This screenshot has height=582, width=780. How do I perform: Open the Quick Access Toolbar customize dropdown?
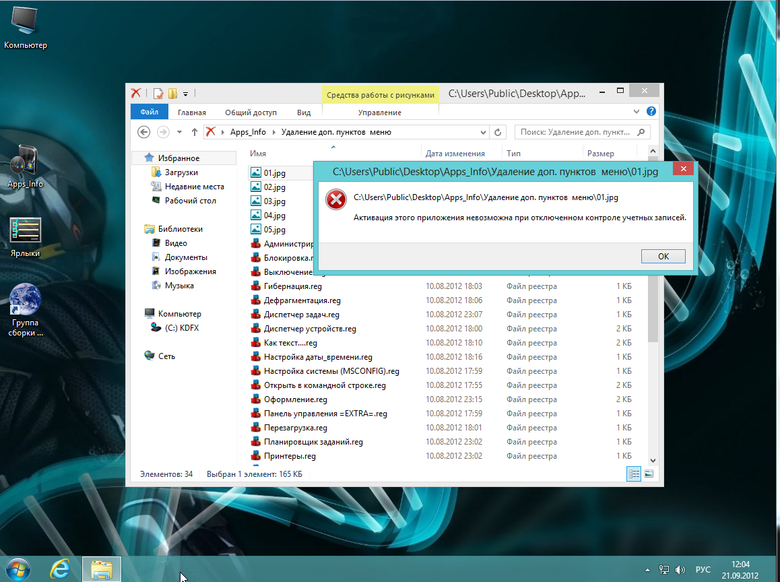[185, 94]
